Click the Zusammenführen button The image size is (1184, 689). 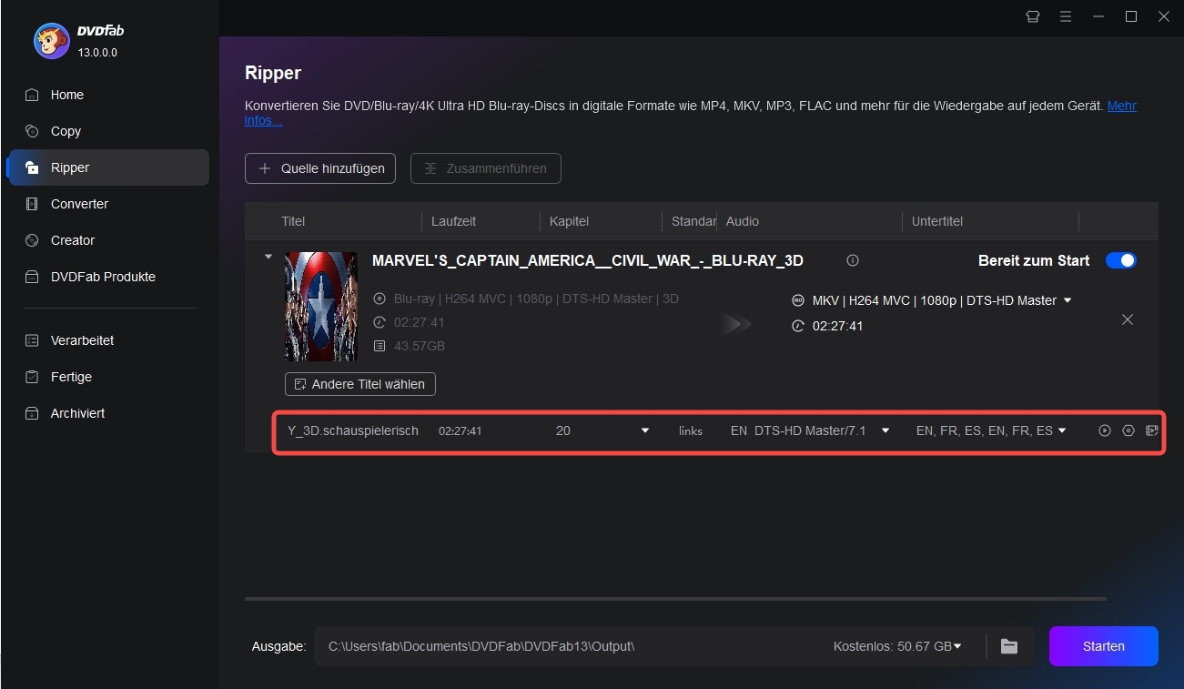[x=485, y=168]
